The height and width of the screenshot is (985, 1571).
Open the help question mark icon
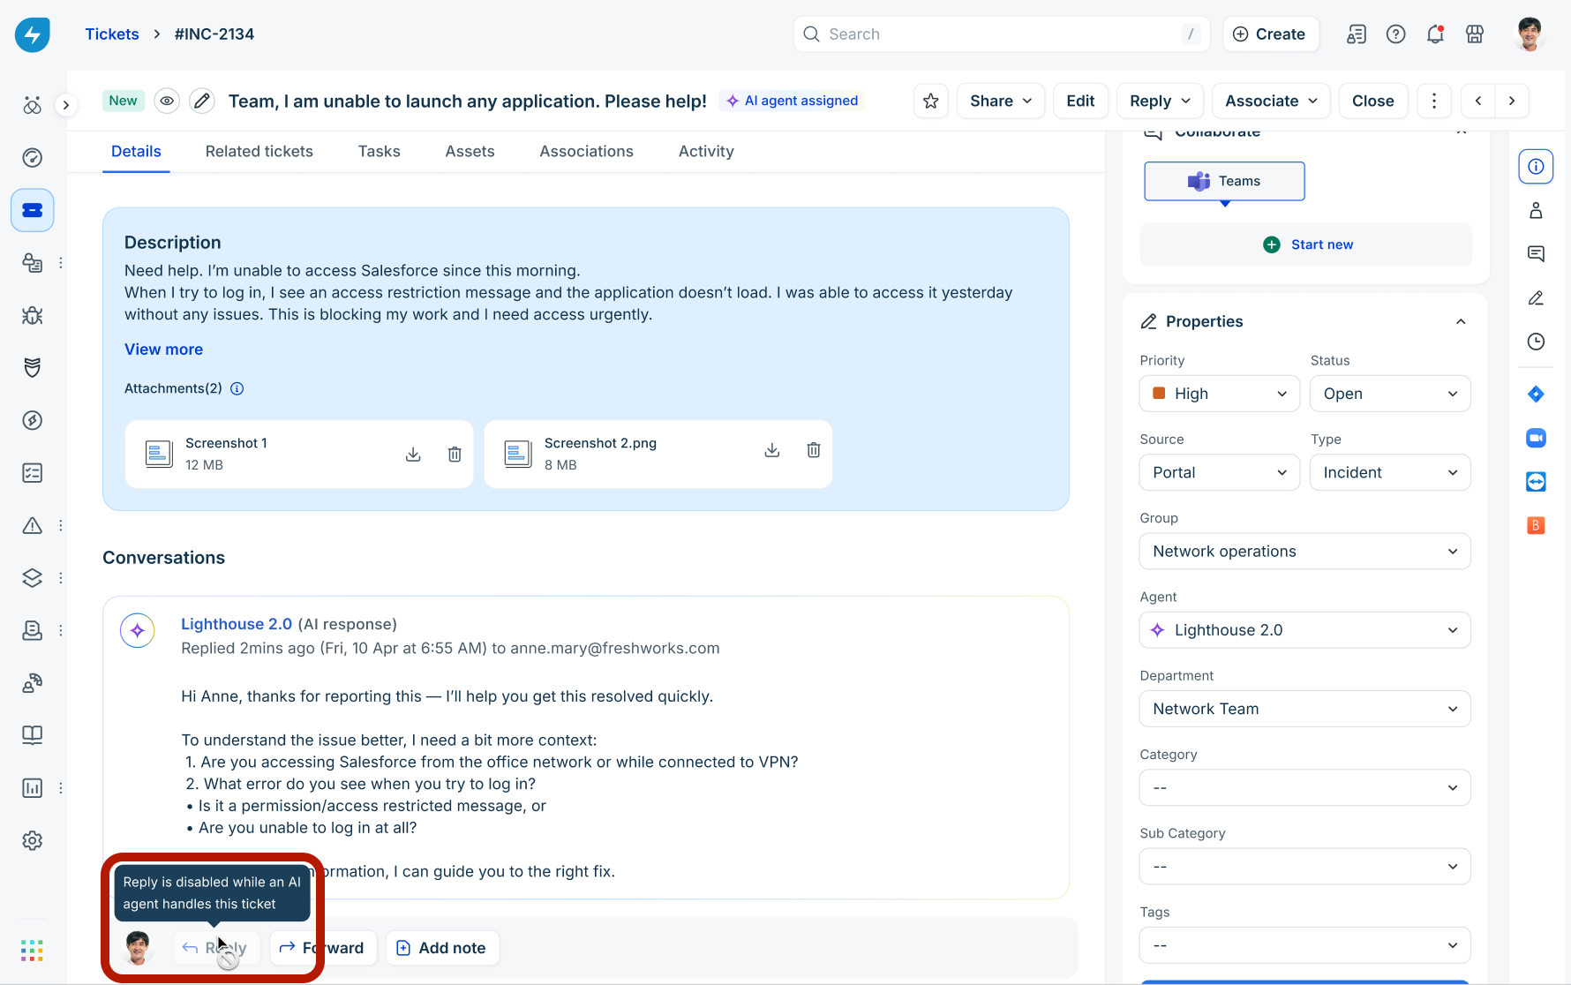pyautogui.click(x=1396, y=34)
